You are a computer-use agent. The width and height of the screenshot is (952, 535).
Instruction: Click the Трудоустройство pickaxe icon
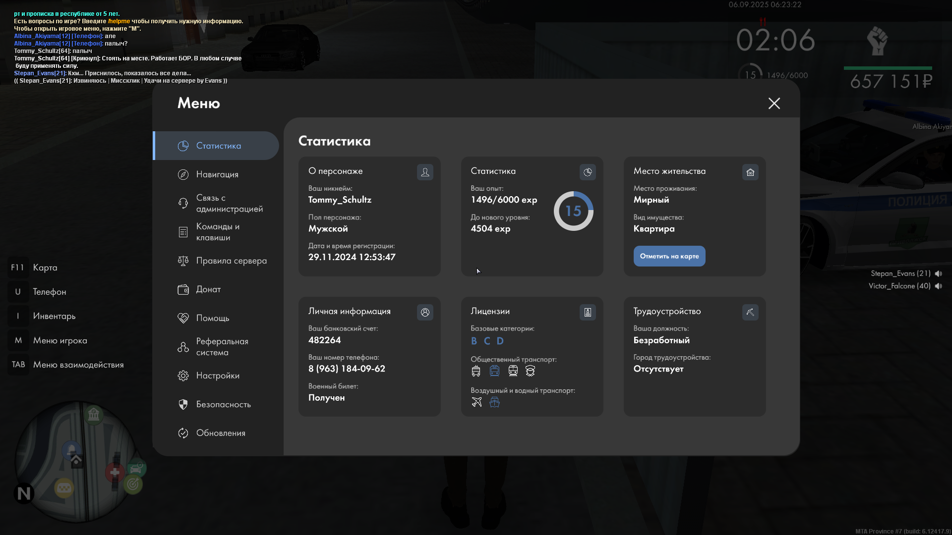tap(750, 312)
